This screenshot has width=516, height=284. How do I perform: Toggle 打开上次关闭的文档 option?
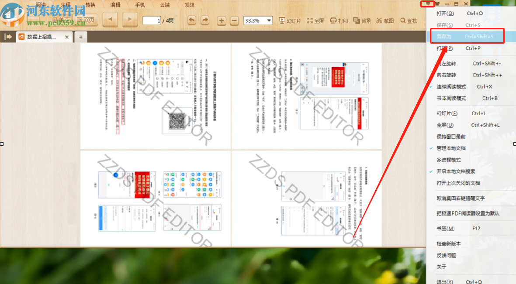pos(458,183)
